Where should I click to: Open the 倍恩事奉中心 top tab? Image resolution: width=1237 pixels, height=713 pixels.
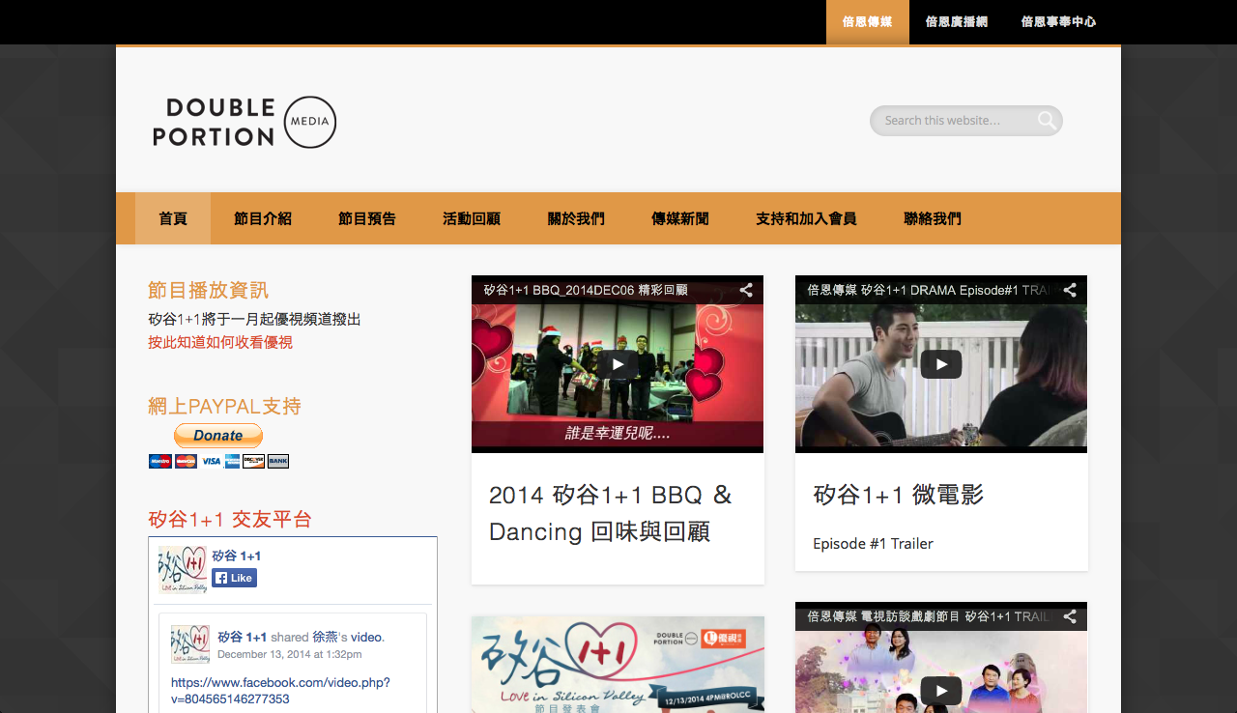1058,21
